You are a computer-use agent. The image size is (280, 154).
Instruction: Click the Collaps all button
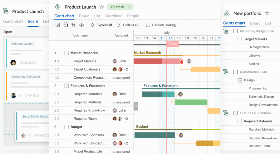point(128,25)
